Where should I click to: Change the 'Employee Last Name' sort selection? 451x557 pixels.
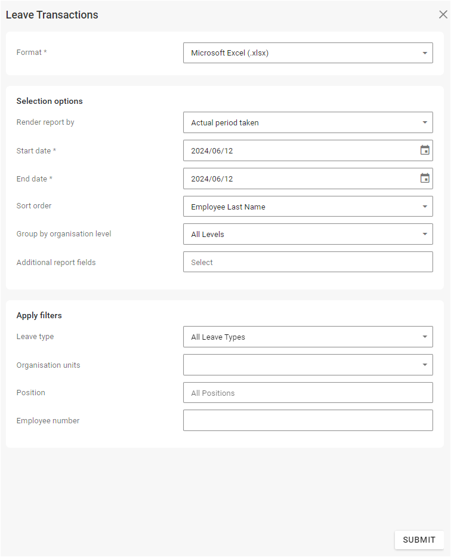(x=298, y=207)
